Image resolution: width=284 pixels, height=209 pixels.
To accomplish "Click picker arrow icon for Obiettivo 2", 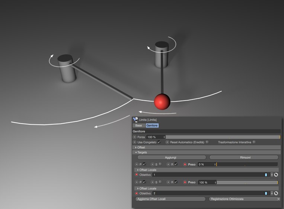I will coord(276,193).
